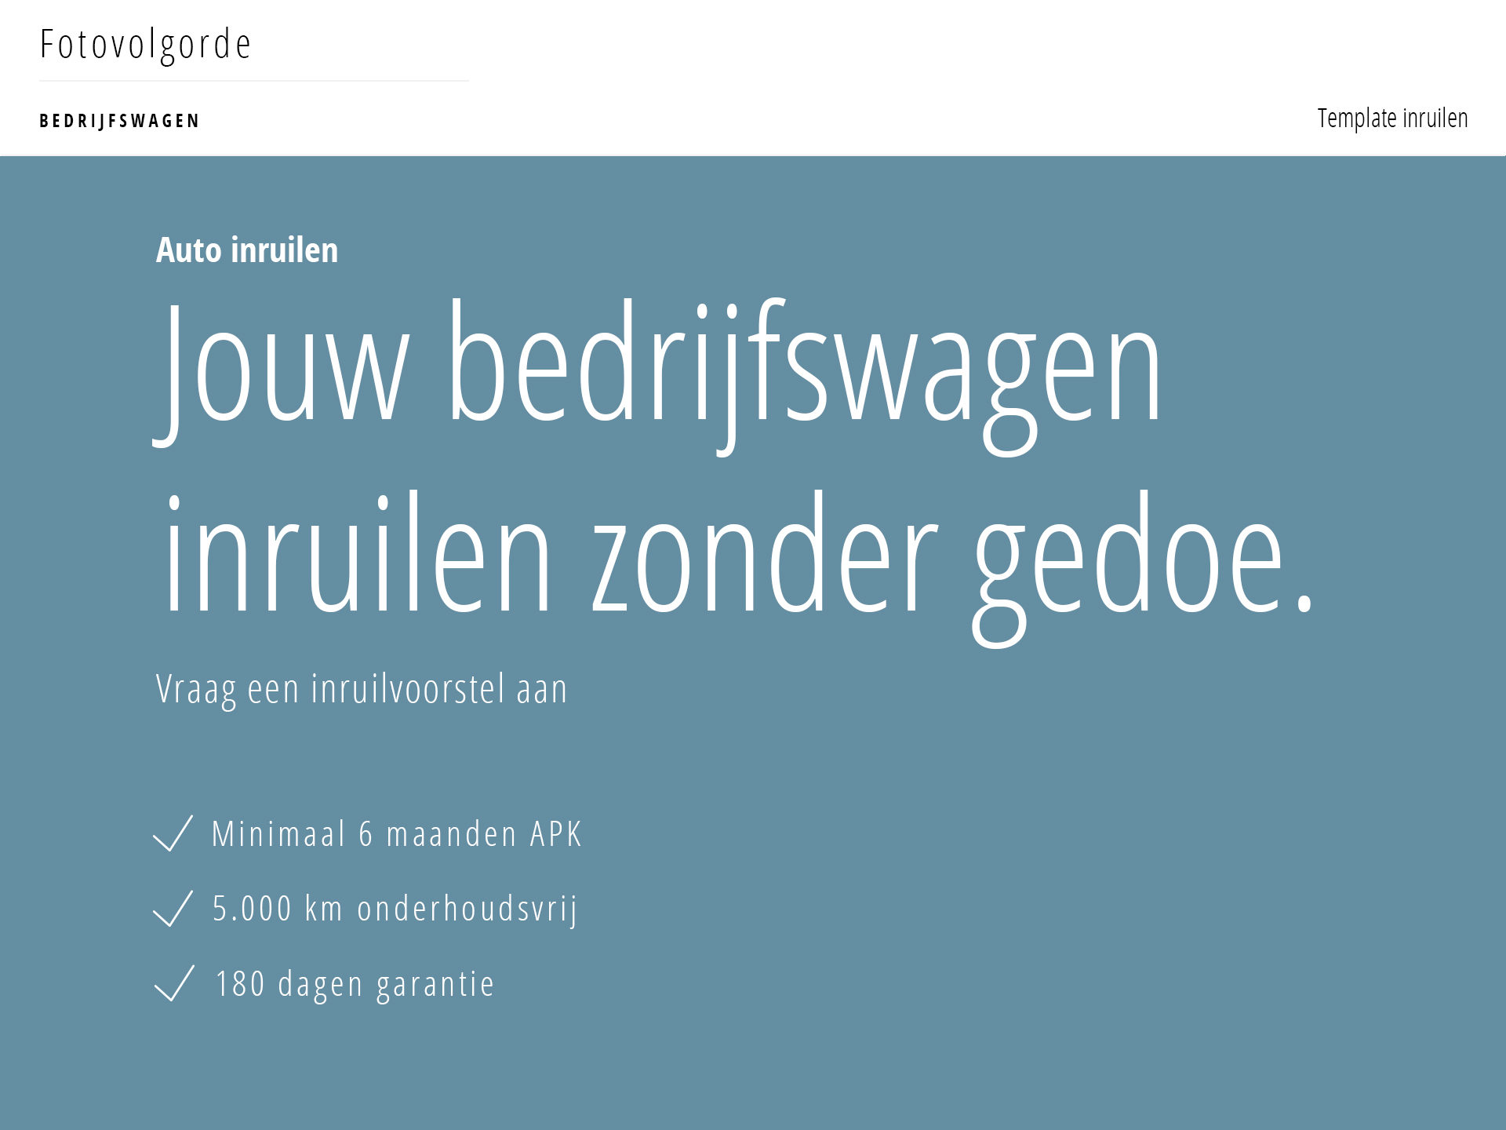Select Vraag een inruilvoorstel aan
Image resolution: width=1506 pixels, height=1130 pixels.
click(362, 691)
